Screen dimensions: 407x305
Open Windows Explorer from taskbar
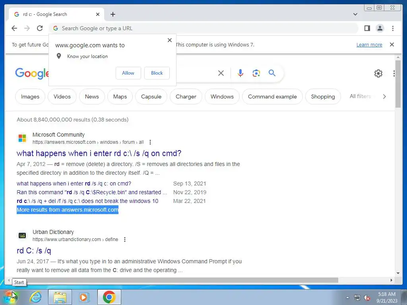(x=60, y=297)
